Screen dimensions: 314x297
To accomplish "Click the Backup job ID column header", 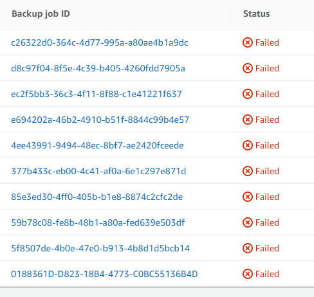I will (x=41, y=14).
